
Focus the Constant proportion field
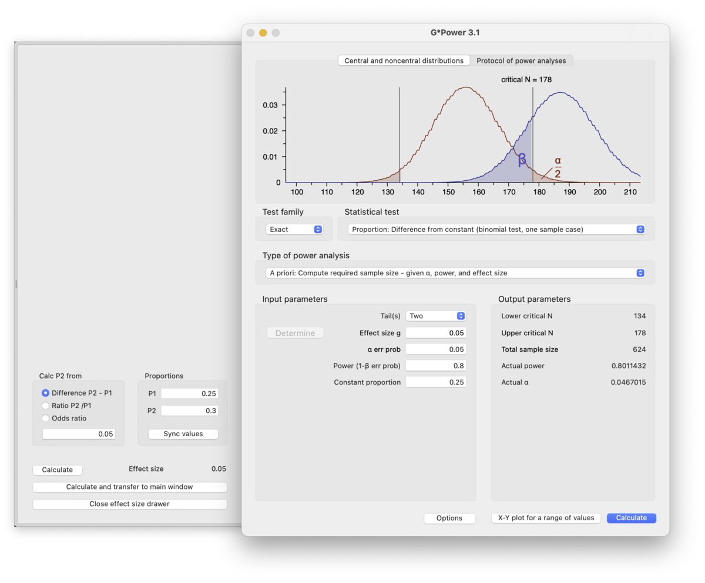click(x=436, y=382)
